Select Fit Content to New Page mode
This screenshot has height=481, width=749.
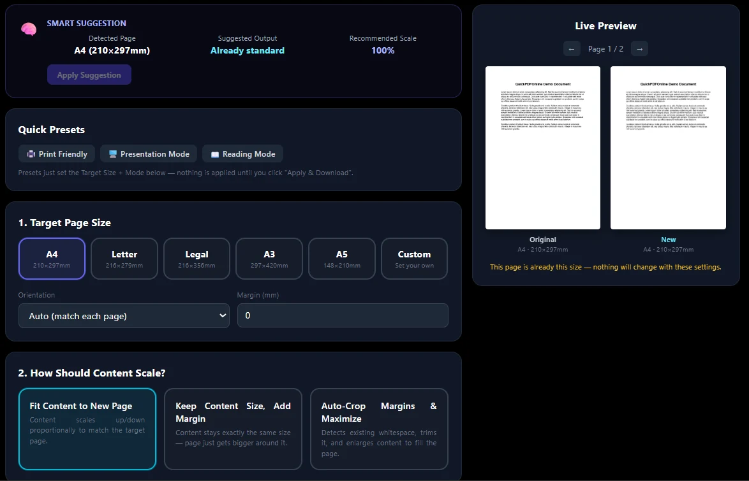pyautogui.click(x=87, y=429)
